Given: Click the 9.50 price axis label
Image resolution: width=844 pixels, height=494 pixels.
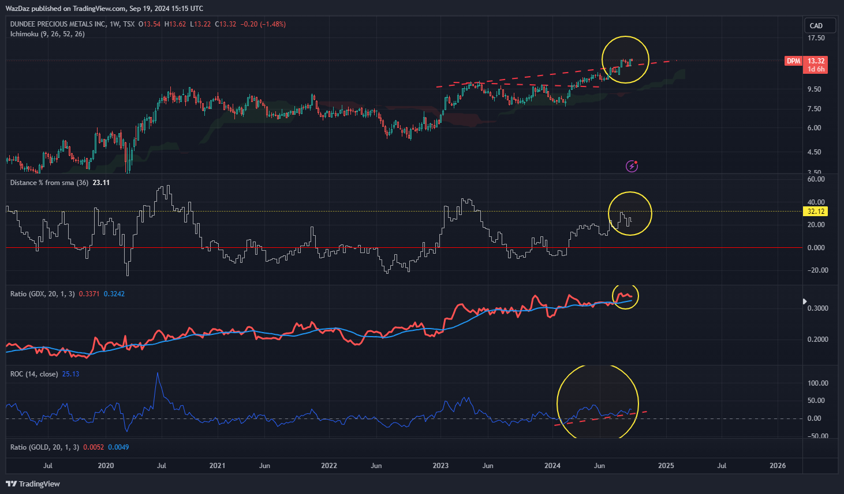Looking at the screenshot, I should (x=814, y=89).
